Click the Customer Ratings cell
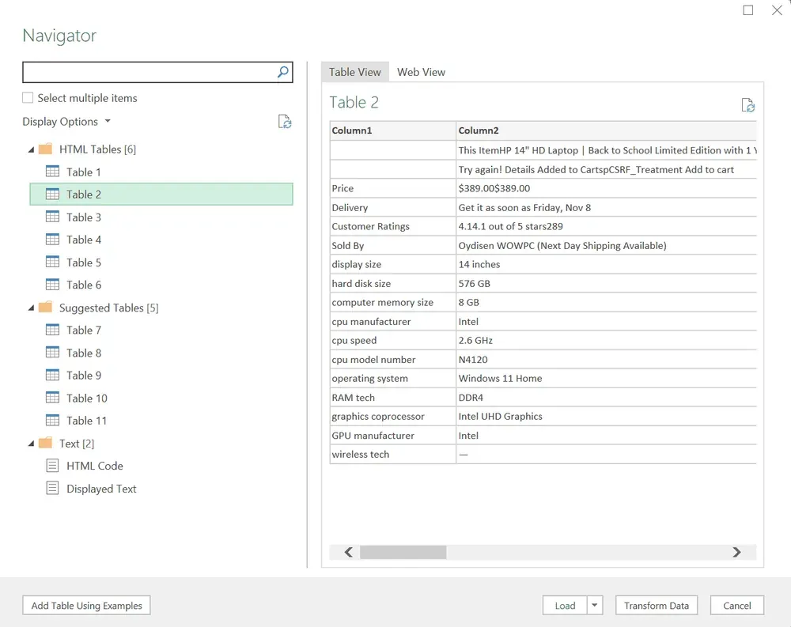 pyautogui.click(x=393, y=226)
